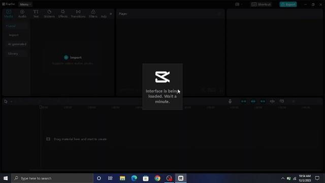Open the Shortcut keyboard panel
The height and width of the screenshot is (183, 325).
click(261, 5)
